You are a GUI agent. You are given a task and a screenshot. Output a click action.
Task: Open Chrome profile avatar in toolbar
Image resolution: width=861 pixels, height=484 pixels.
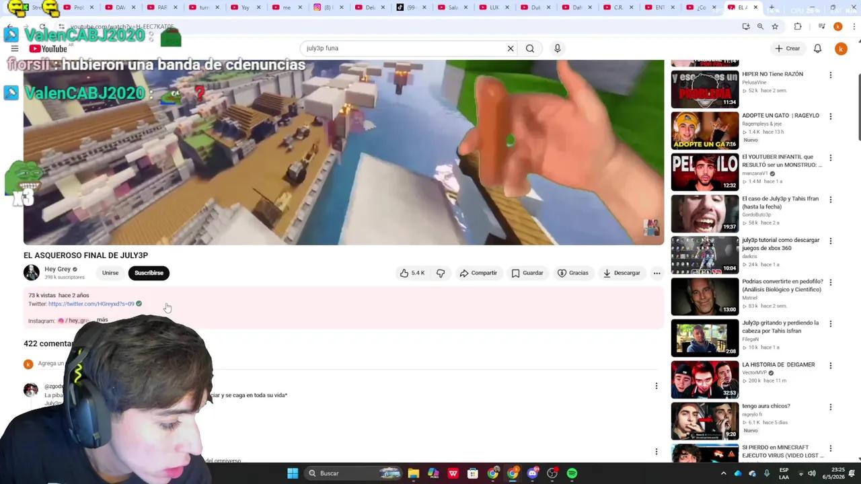[837, 26]
